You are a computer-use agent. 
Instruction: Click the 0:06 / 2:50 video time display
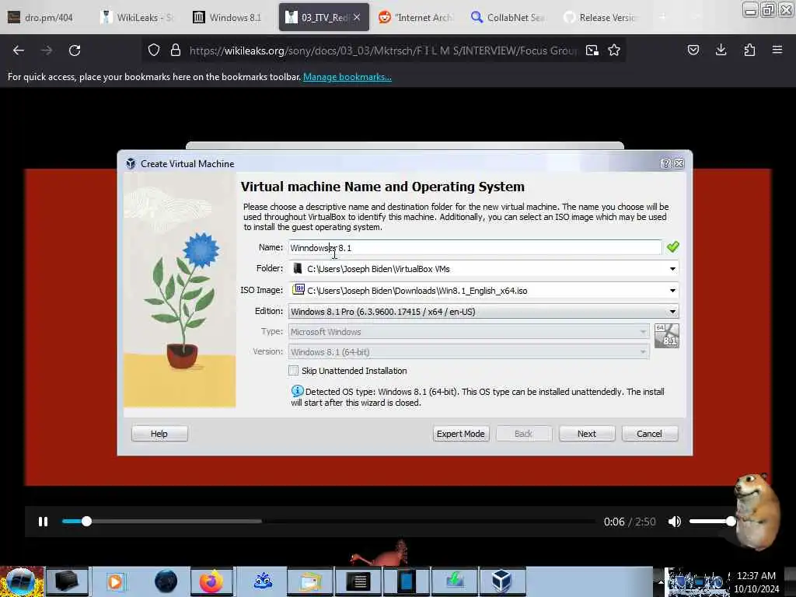pos(630,522)
